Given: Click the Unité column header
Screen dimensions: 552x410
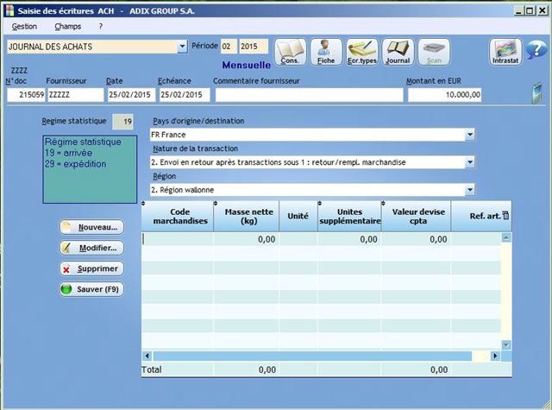Looking at the screenshot, I should coord(298,216).
